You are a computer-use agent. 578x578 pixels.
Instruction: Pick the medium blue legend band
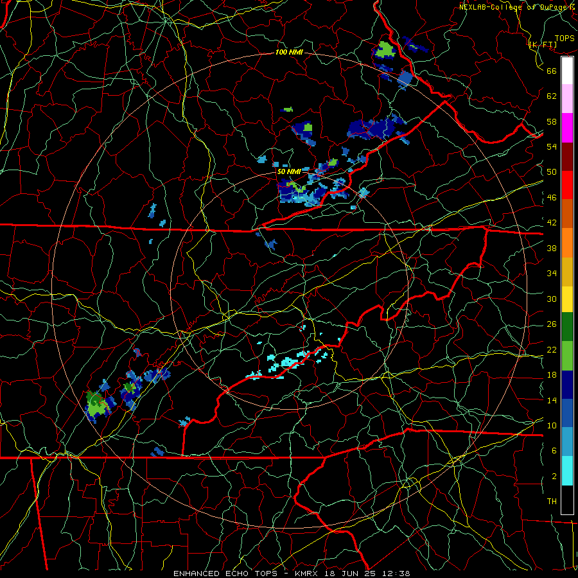567,413
